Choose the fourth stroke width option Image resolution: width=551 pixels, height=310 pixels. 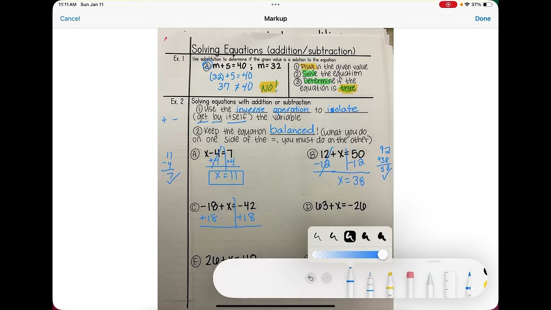[365, 236]
